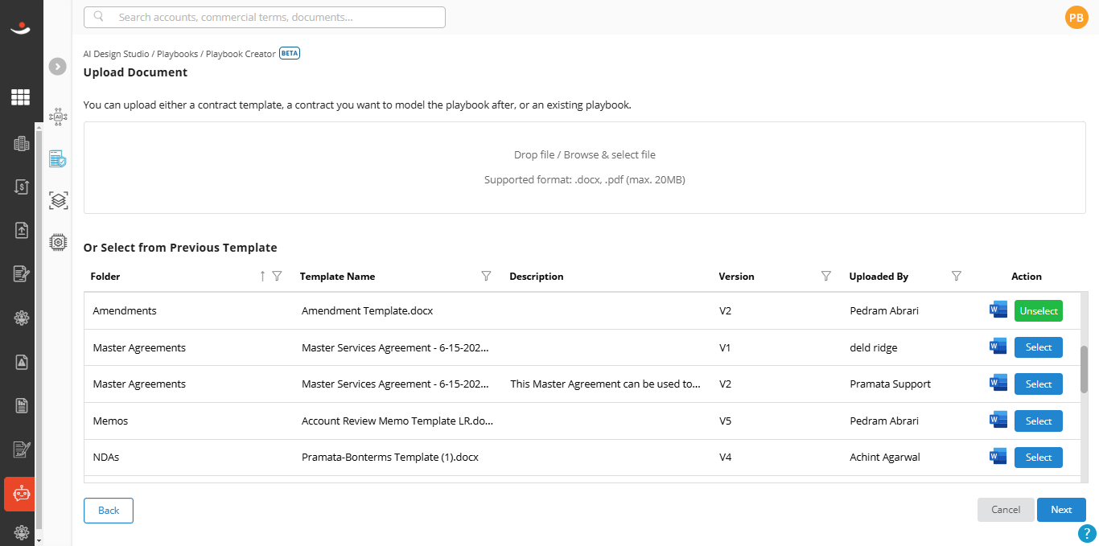Click the AI robot sidebar icon
This screenshot has height=546, width=1099.
click(21, 494)
